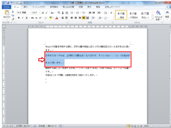Click the Grow Font icon
Image resolution: width=171 pixels, height=128 pixels.
(43, 13)
